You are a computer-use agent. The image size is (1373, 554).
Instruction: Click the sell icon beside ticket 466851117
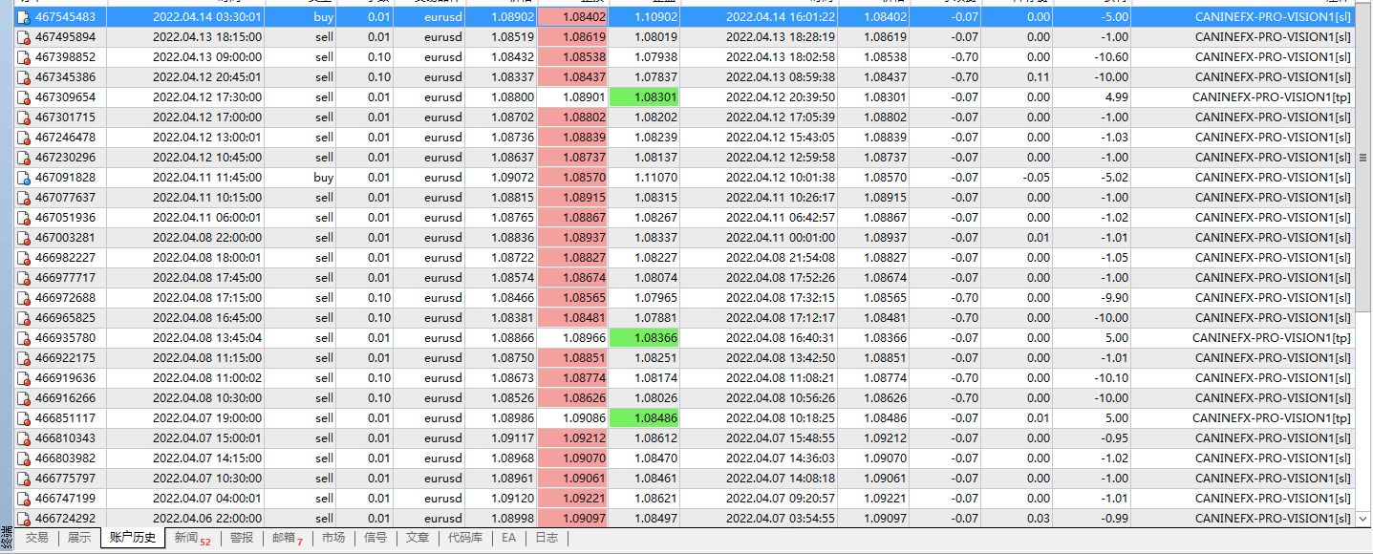point(24,418)
